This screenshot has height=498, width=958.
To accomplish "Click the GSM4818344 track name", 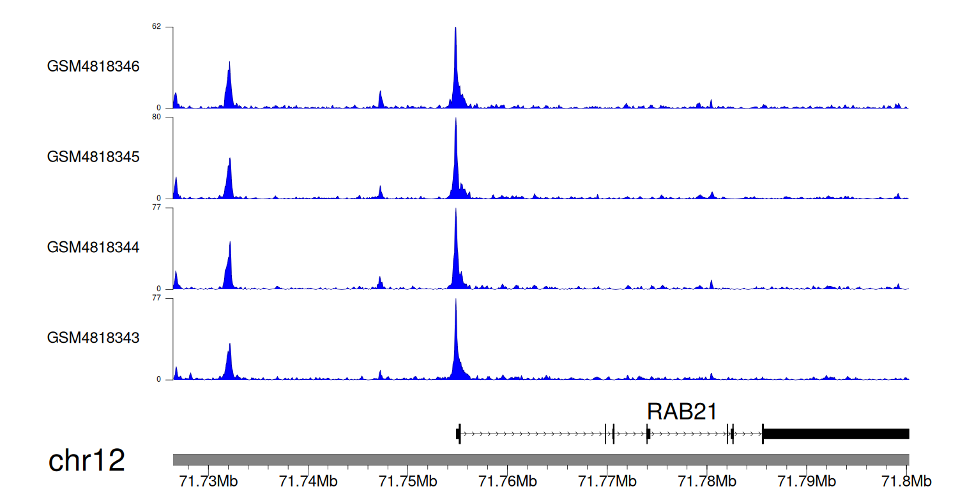I will [93, 246].
